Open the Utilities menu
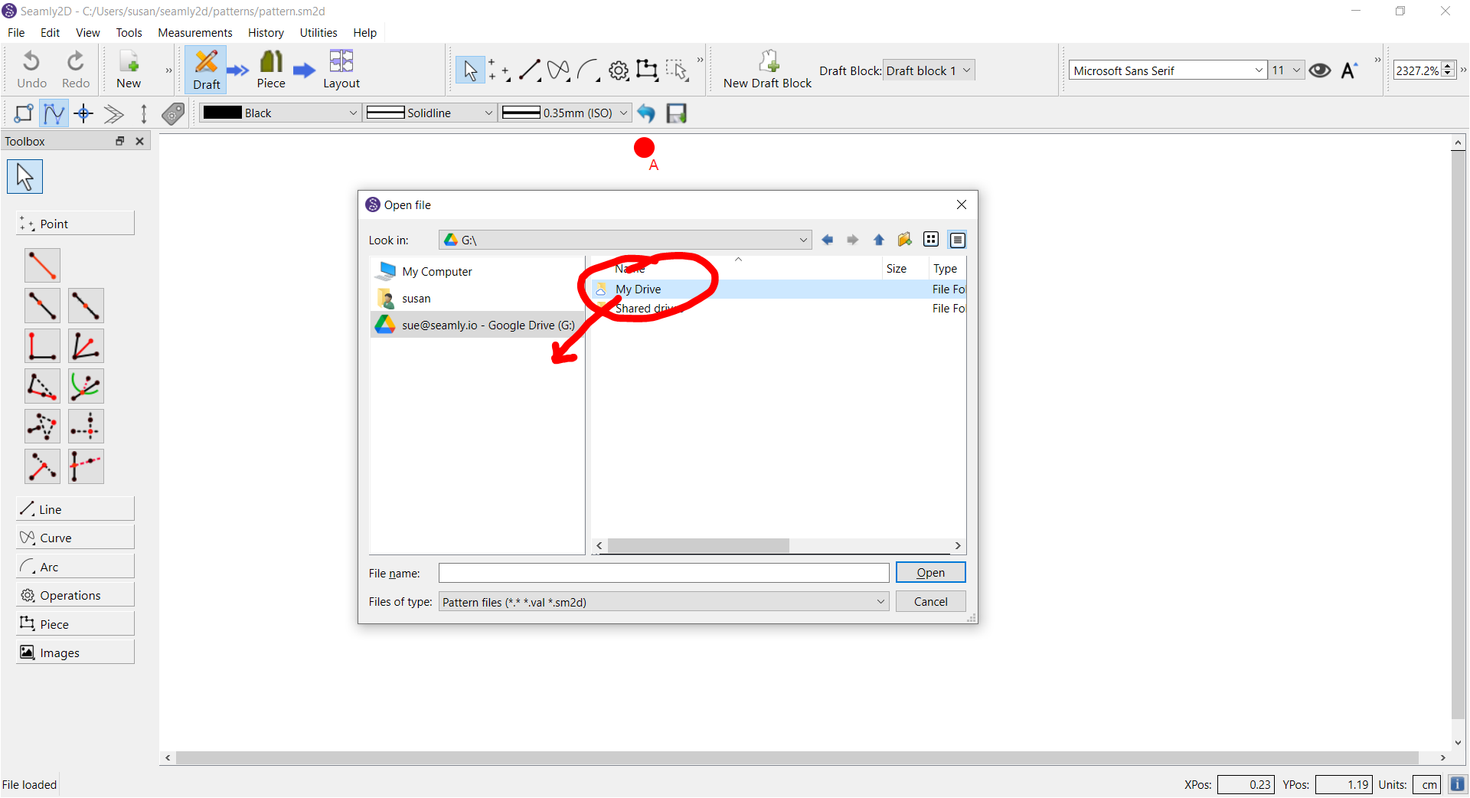 tap(318, 33)
